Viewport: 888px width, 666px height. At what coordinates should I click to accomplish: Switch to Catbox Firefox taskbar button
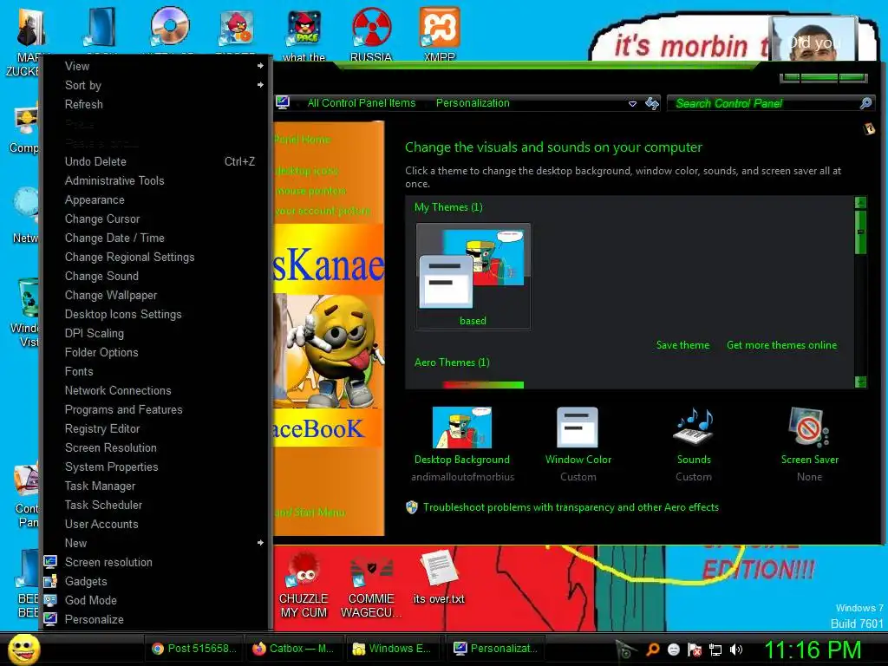tap(294, 649)
